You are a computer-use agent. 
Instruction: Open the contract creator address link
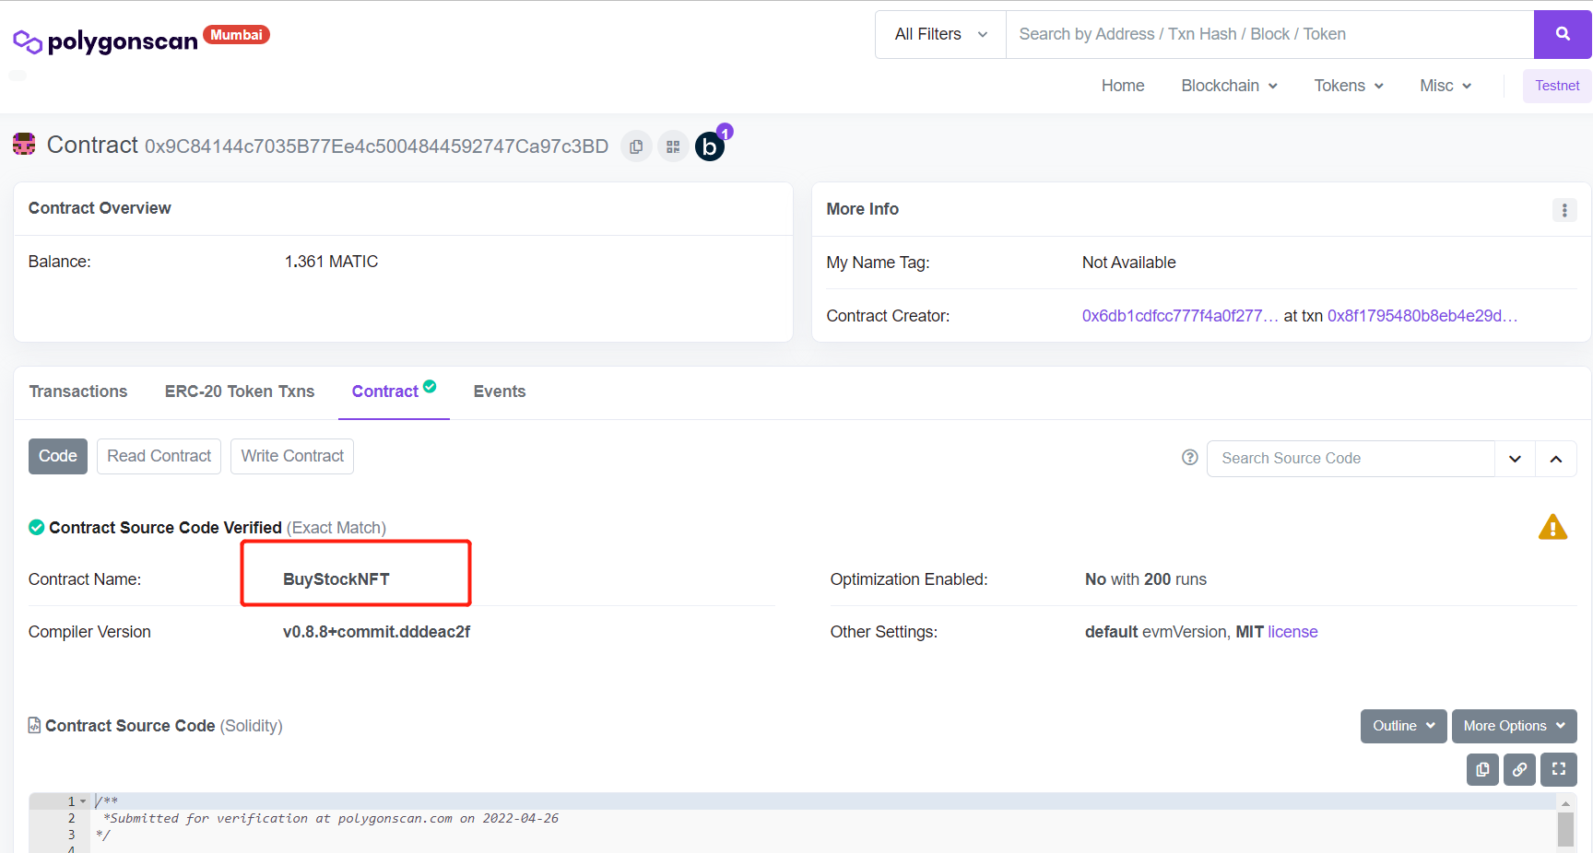pyautogui.click(x=1180, y=316)
